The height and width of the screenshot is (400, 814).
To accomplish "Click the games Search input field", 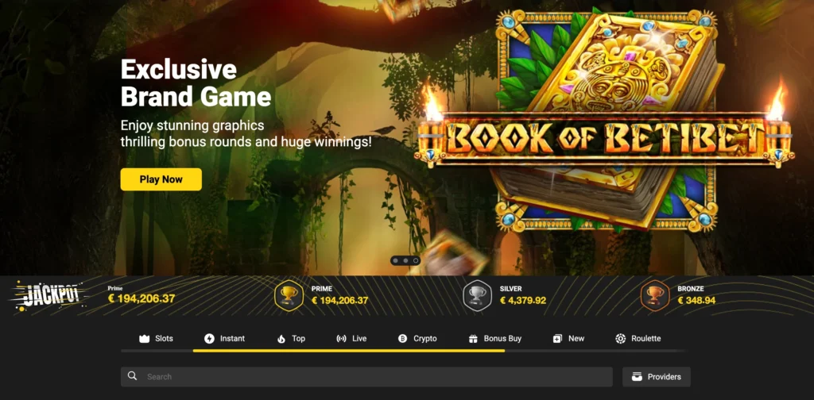I will click(x=366, y=377).
